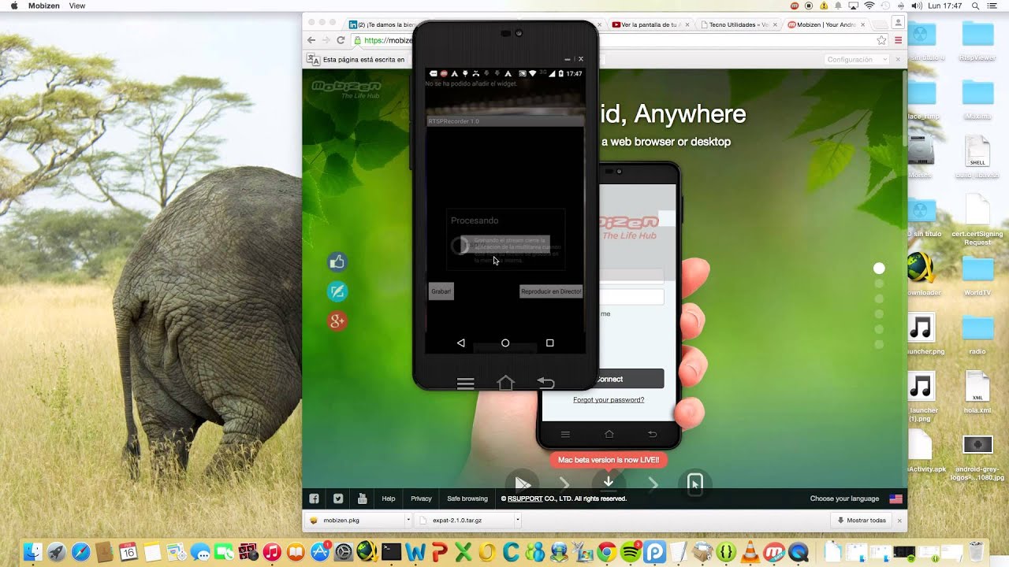Open the App Store from the dock

[x=319, y=552]
